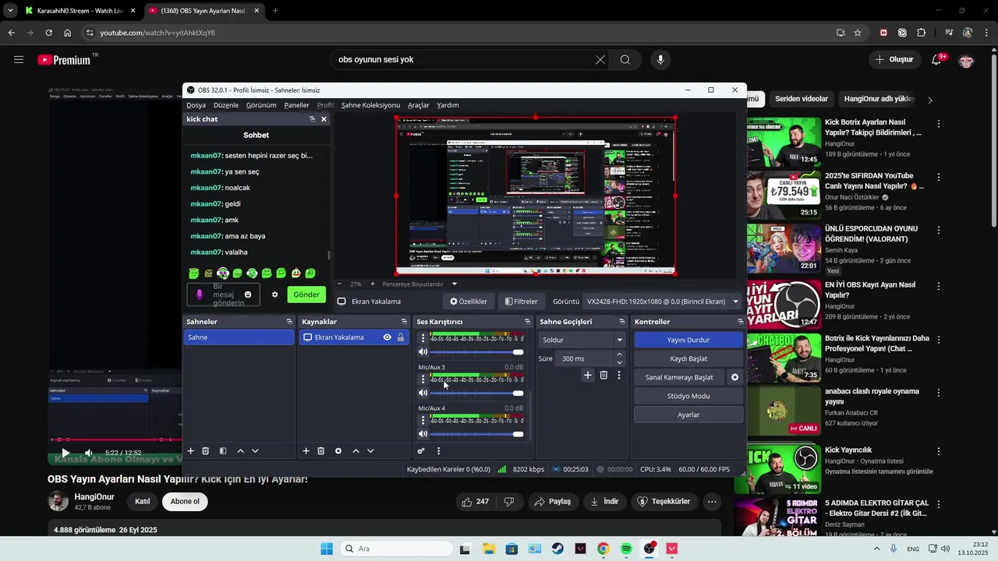Screen dimensions: 998x561
Task: Open YouTube notifications bell
Action: pos(936,60)
